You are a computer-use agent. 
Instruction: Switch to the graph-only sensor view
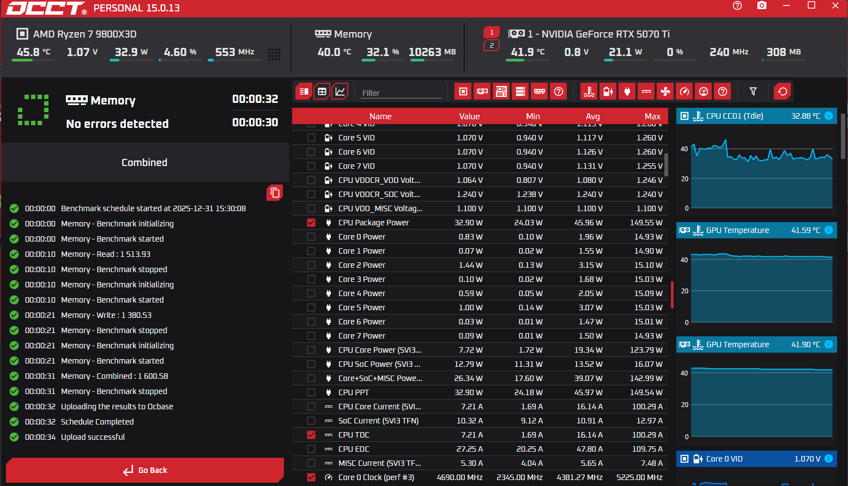340,91
